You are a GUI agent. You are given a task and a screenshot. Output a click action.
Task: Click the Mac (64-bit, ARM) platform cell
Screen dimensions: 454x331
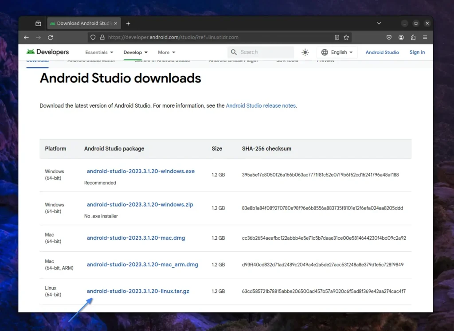click(59, 265)
